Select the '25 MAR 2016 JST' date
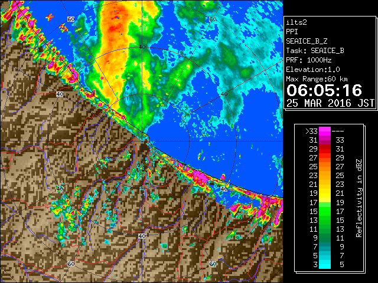This screenshot has width=378, height=283. (x=330, y=103)
